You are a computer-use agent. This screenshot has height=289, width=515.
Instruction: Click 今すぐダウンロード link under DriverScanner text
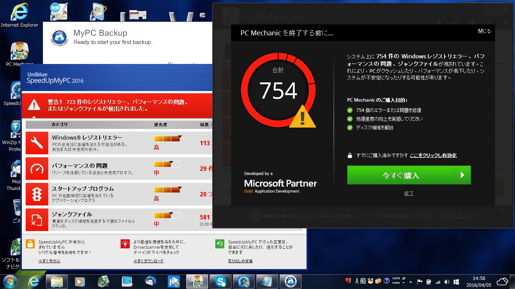pyautogui.click(x=149, y=261)
